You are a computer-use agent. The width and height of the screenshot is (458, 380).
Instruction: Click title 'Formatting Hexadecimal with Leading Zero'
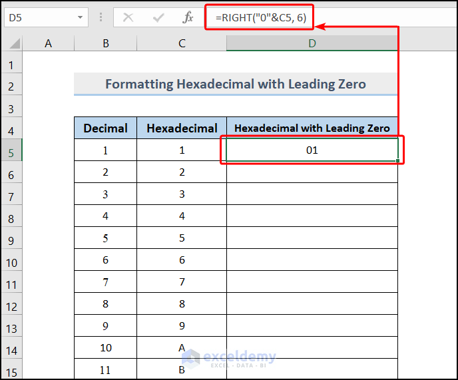point(236,84)
